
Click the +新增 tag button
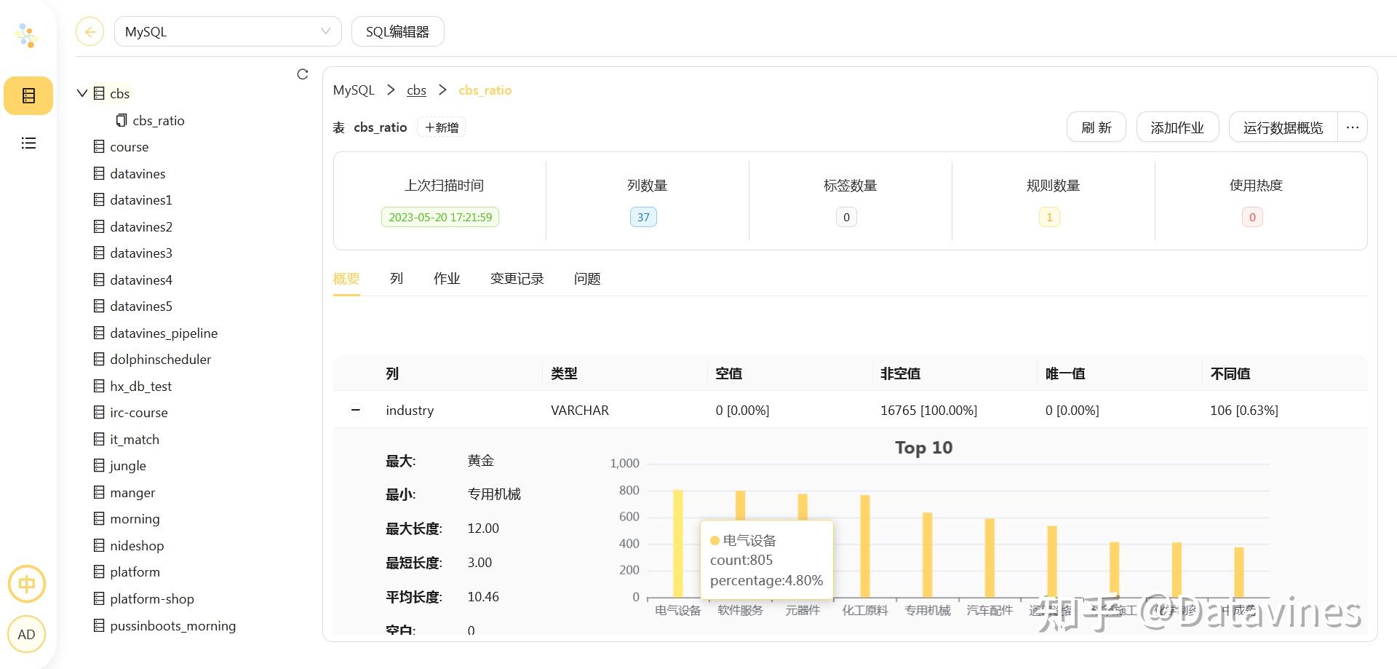click(x=442, y=127)
